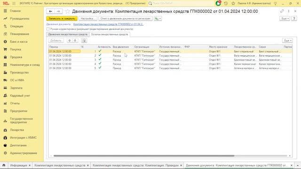Open the top Еще dropdown menu
Screen dimensions: 301x169
(x=285, y=19)
